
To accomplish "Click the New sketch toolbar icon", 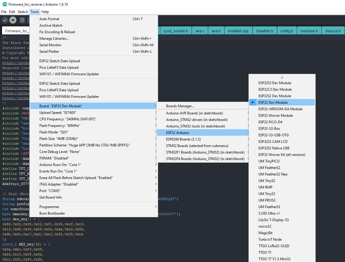I will click(22, 20).
